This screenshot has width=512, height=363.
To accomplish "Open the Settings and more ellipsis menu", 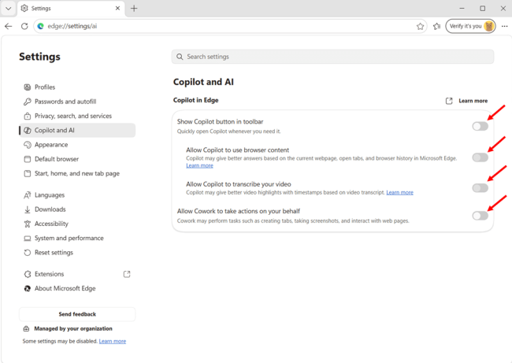I will (504, 27).
